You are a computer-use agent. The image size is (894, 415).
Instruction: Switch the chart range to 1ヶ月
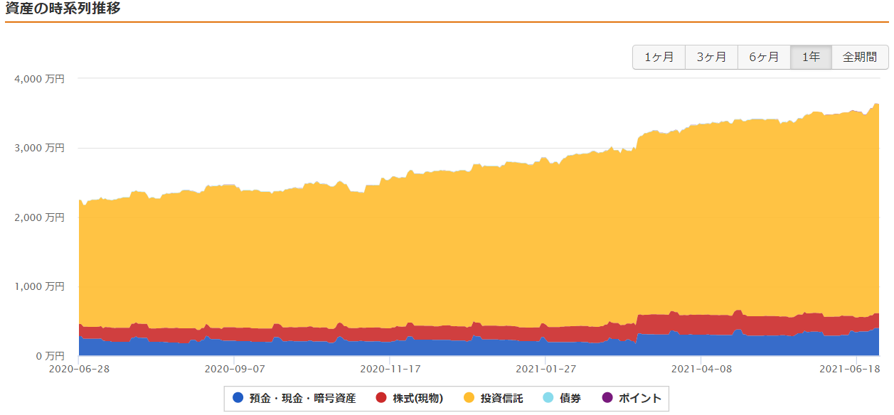click(659, 58)
